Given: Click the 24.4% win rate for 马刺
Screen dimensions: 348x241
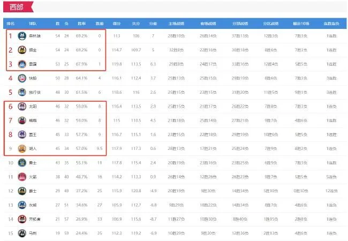Looking at the screenshot, I should pos(82,233).
